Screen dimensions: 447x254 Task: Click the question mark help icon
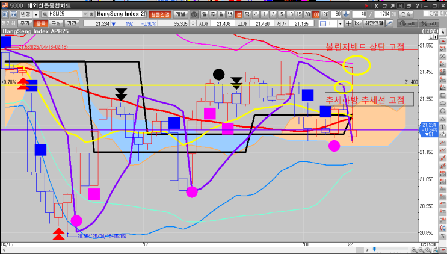point(417,5)
